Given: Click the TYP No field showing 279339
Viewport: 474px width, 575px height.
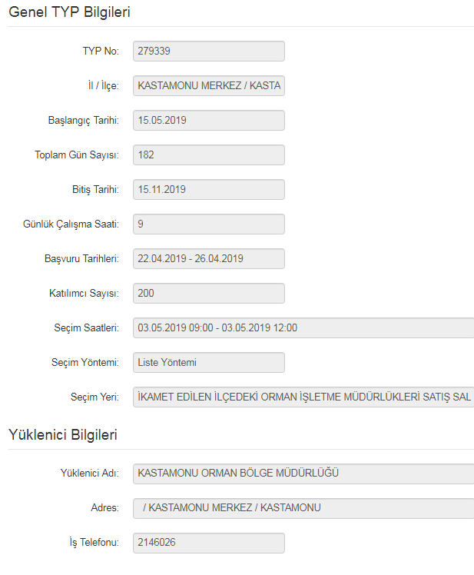Looking at the screenshot, I should (208, 51).
